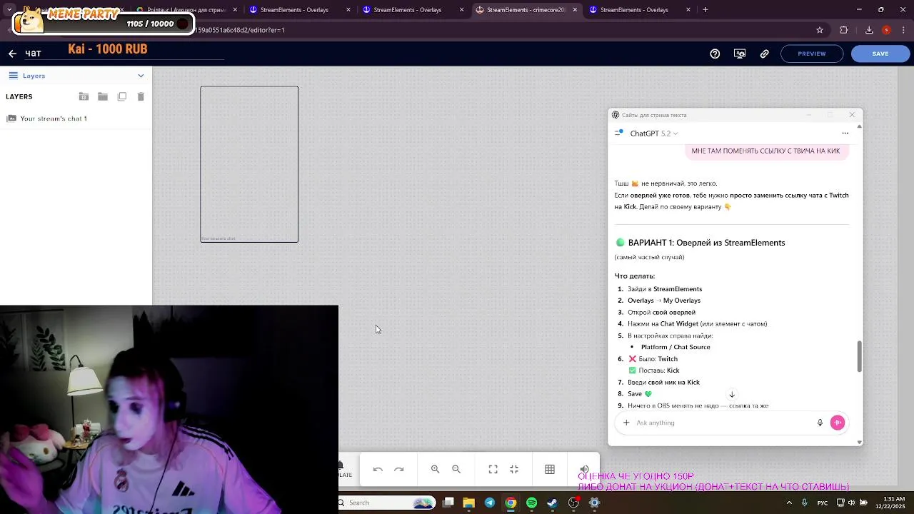The image size is (914, 514).
Task: Click the PREVIEW button
Action: tap(812, 54)
